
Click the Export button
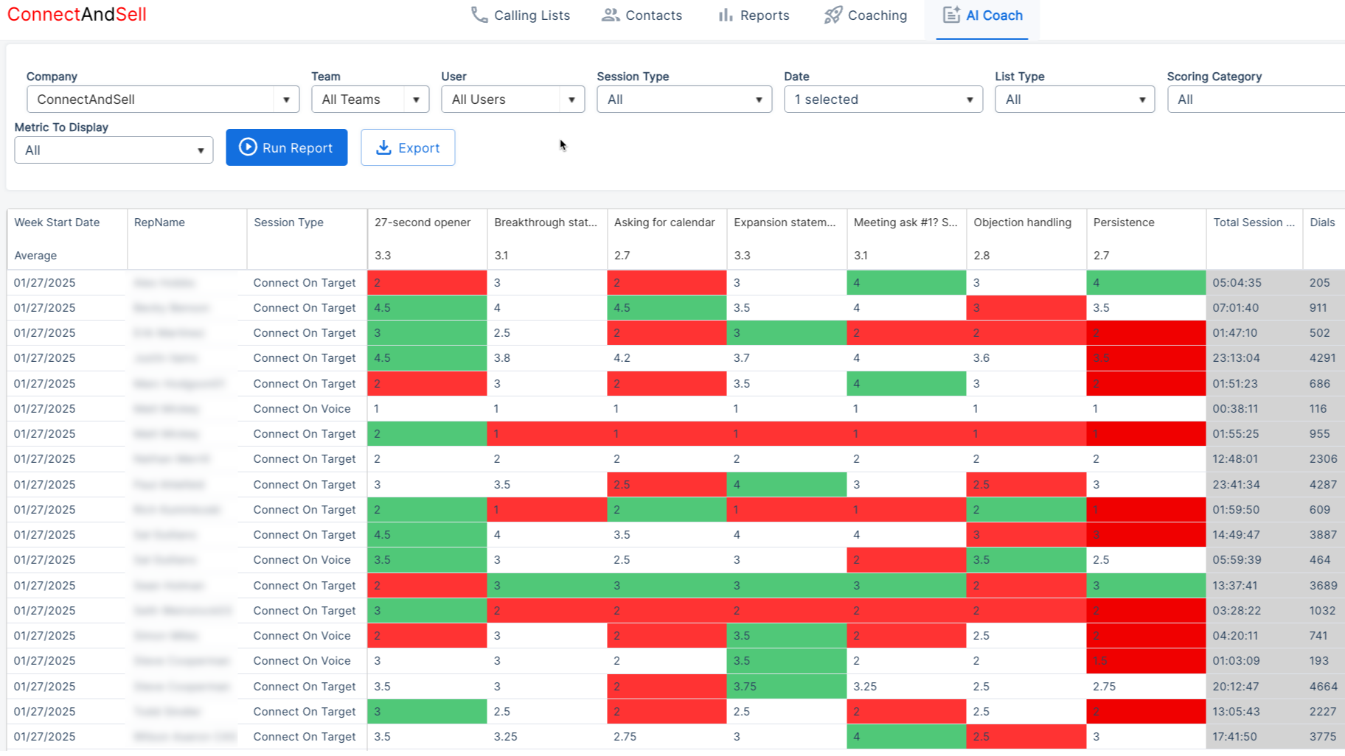coord(408,147)
